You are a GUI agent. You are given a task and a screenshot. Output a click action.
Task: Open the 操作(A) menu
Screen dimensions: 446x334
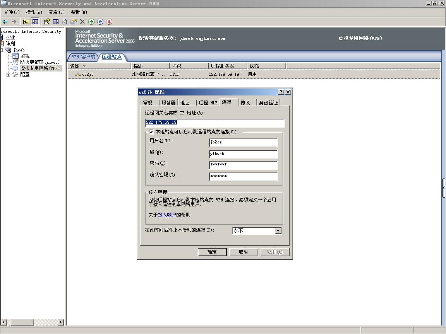[x=34, y=12]
